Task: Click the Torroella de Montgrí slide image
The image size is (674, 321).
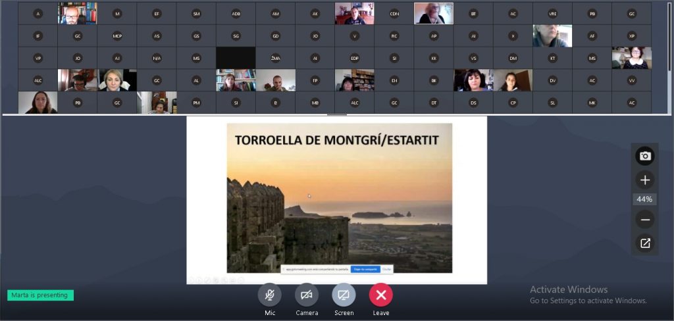Action: [339, 197]
